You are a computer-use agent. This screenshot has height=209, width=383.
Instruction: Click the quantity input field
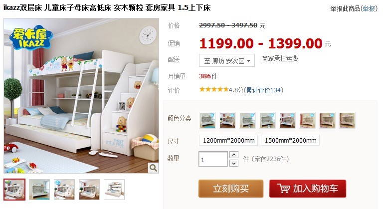pyautogui.click(x=213, y=159)
